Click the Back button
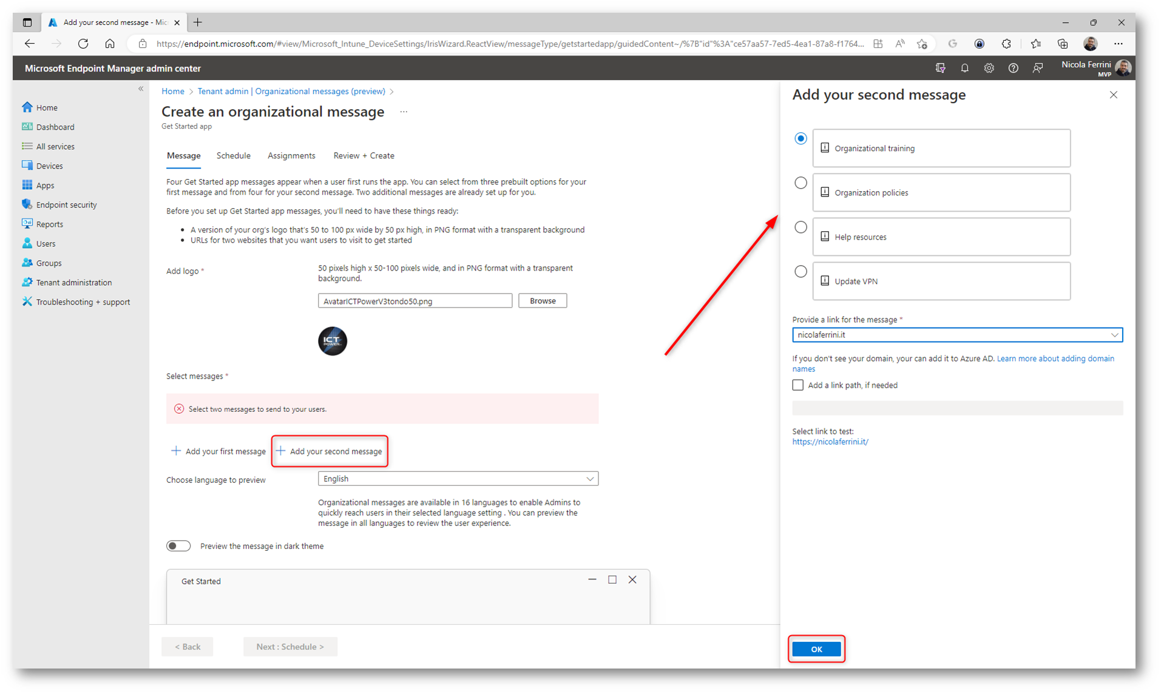This screenshot has width=1161, height=694. pos(188,647)
